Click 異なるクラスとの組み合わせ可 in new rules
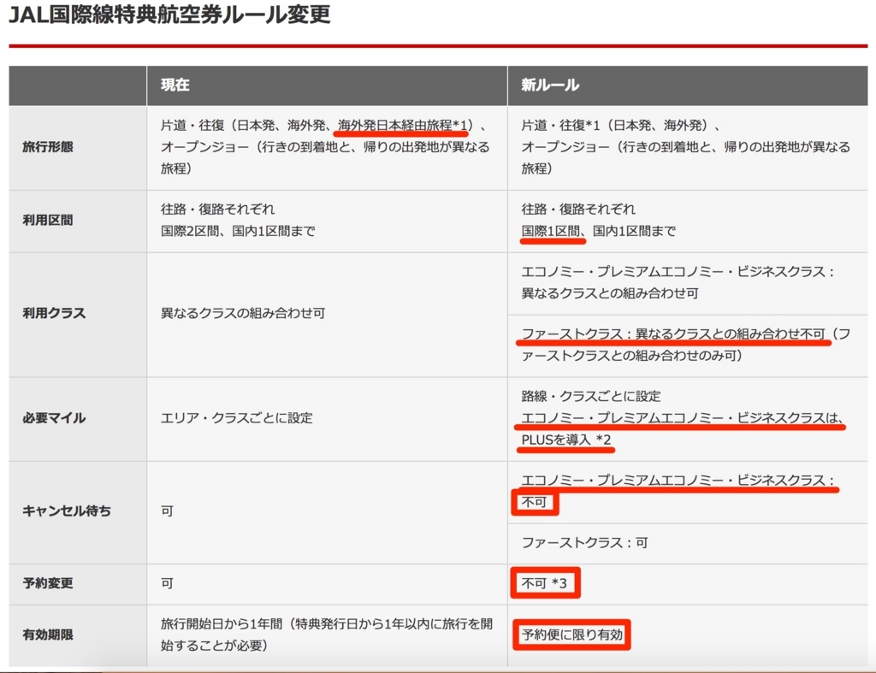Screen dimensions: 876x673 (609, 293)
